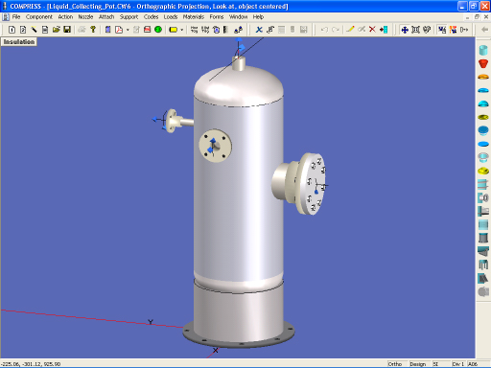Click the Ortho status bar indicator

pos(395,364)
